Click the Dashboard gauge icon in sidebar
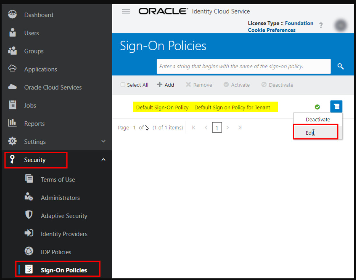Screen dimensions: 356x280 coord(12,14)
